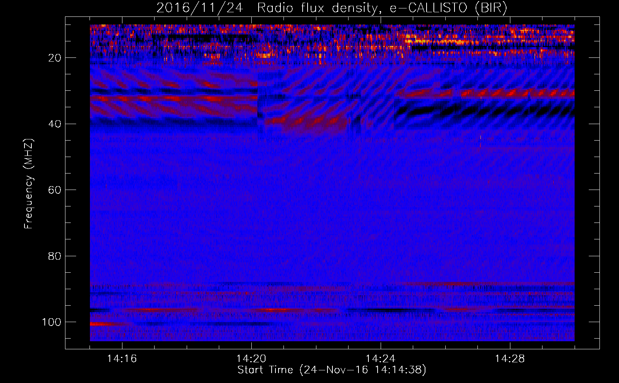Click the 14:20 time tick label
This screenshot has width=619, height=383.
tap(251, 359)
